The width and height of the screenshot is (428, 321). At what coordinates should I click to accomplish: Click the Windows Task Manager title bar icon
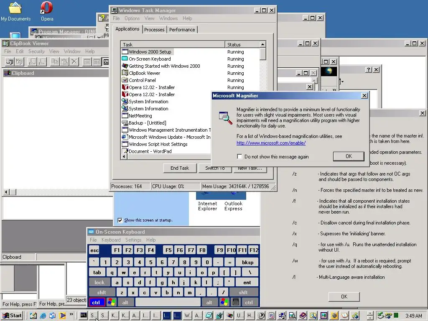click(x=115, y=10)
